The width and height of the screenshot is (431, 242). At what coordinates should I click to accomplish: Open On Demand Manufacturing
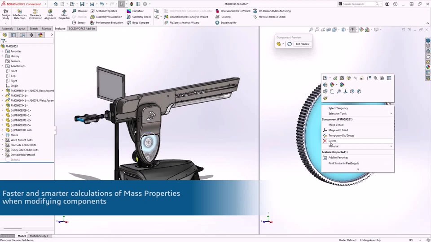pyautogui.click(x=272, y=11)
